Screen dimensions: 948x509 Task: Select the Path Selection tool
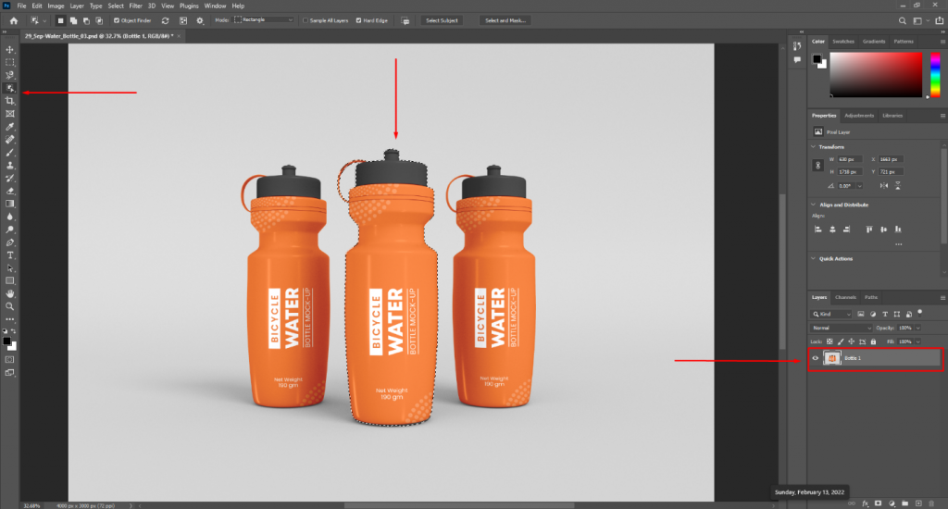10,267
